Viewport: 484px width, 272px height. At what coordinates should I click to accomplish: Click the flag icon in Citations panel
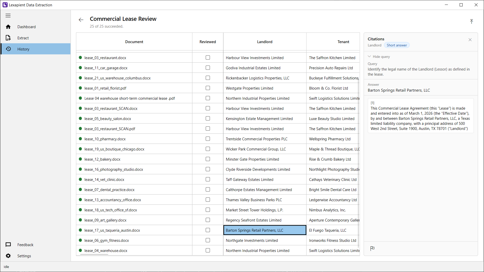(x=372, y=248)
